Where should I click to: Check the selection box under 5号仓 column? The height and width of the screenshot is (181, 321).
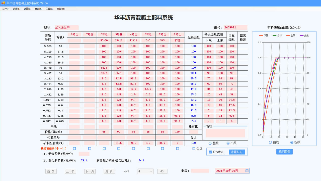point(119,149)
